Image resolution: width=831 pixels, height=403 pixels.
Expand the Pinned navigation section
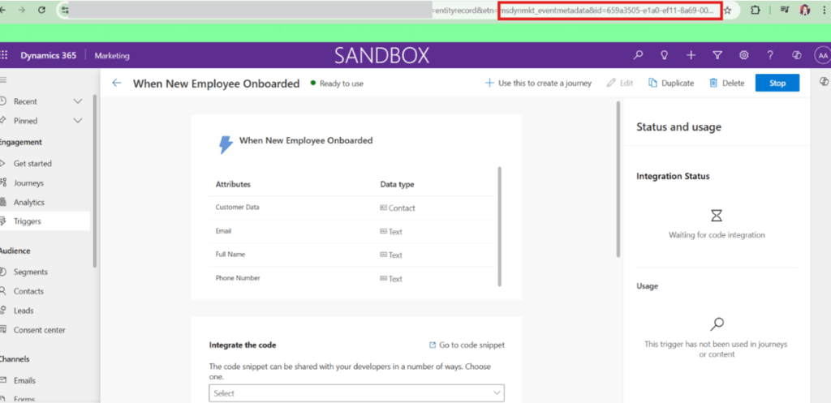78,121
